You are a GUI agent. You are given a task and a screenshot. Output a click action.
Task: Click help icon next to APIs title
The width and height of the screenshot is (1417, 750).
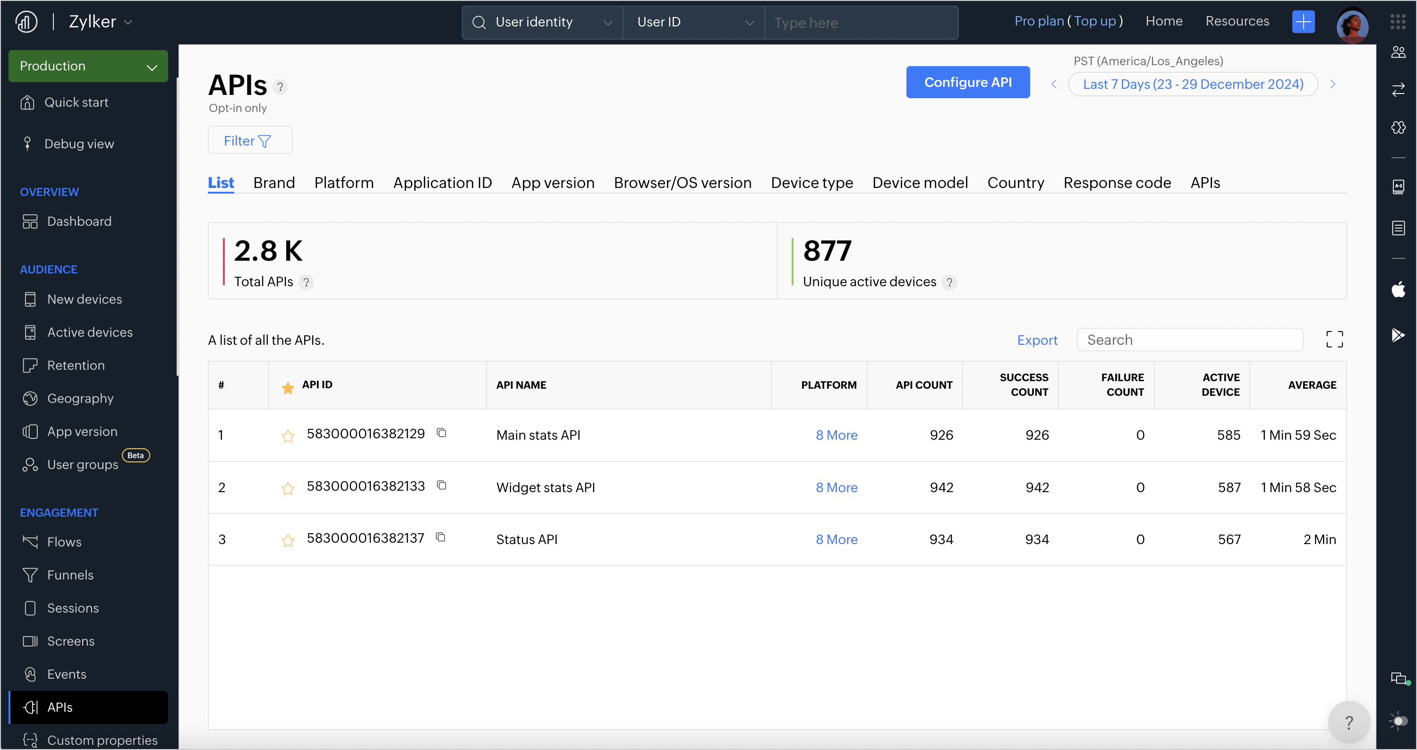pyautogui.click(x=280, y=87)
